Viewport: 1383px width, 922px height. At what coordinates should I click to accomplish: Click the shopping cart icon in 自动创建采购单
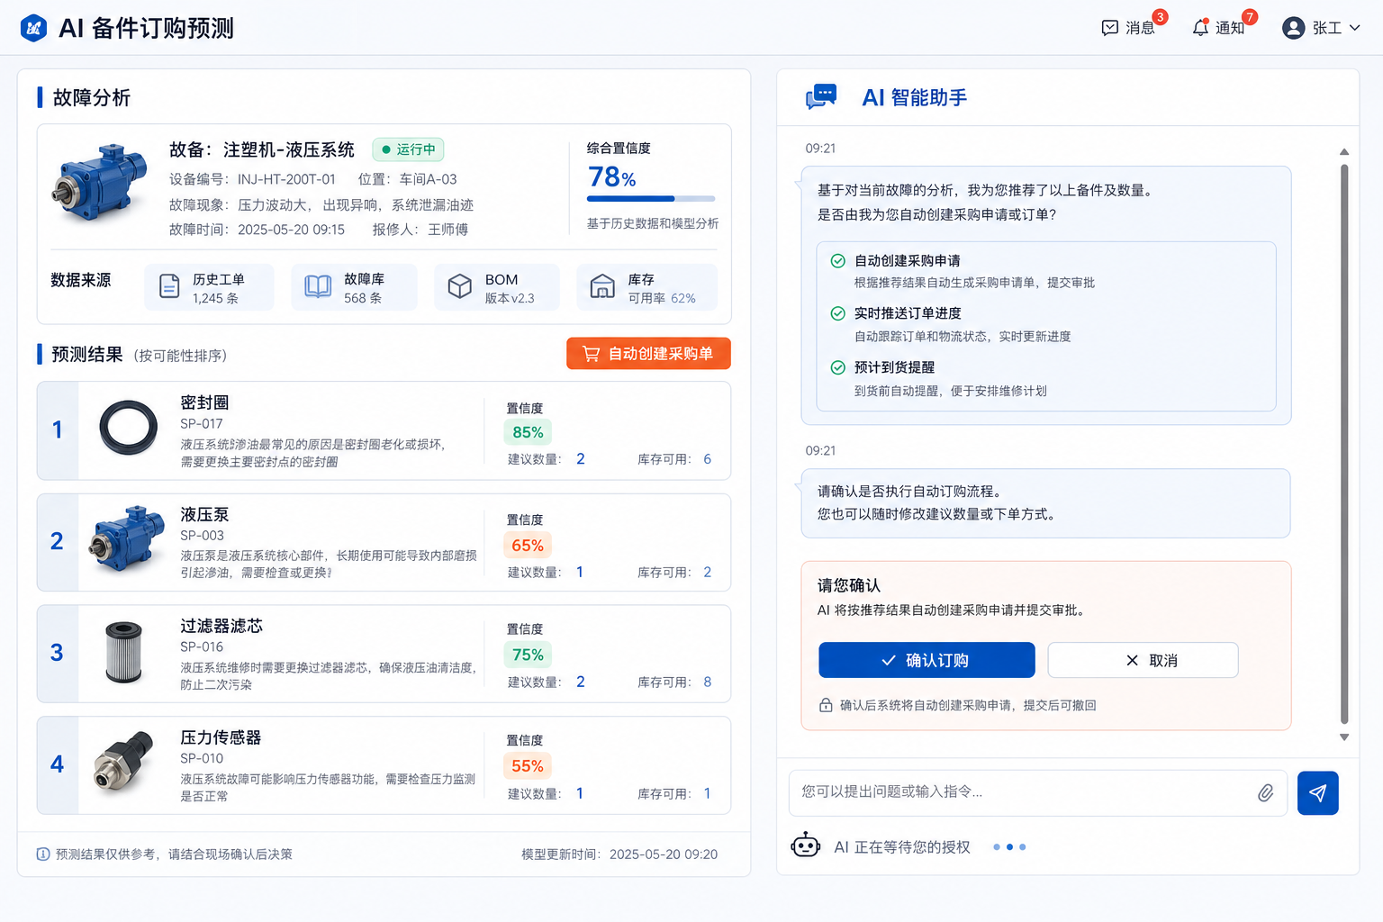pyautogui.click(x=591, y=354)
